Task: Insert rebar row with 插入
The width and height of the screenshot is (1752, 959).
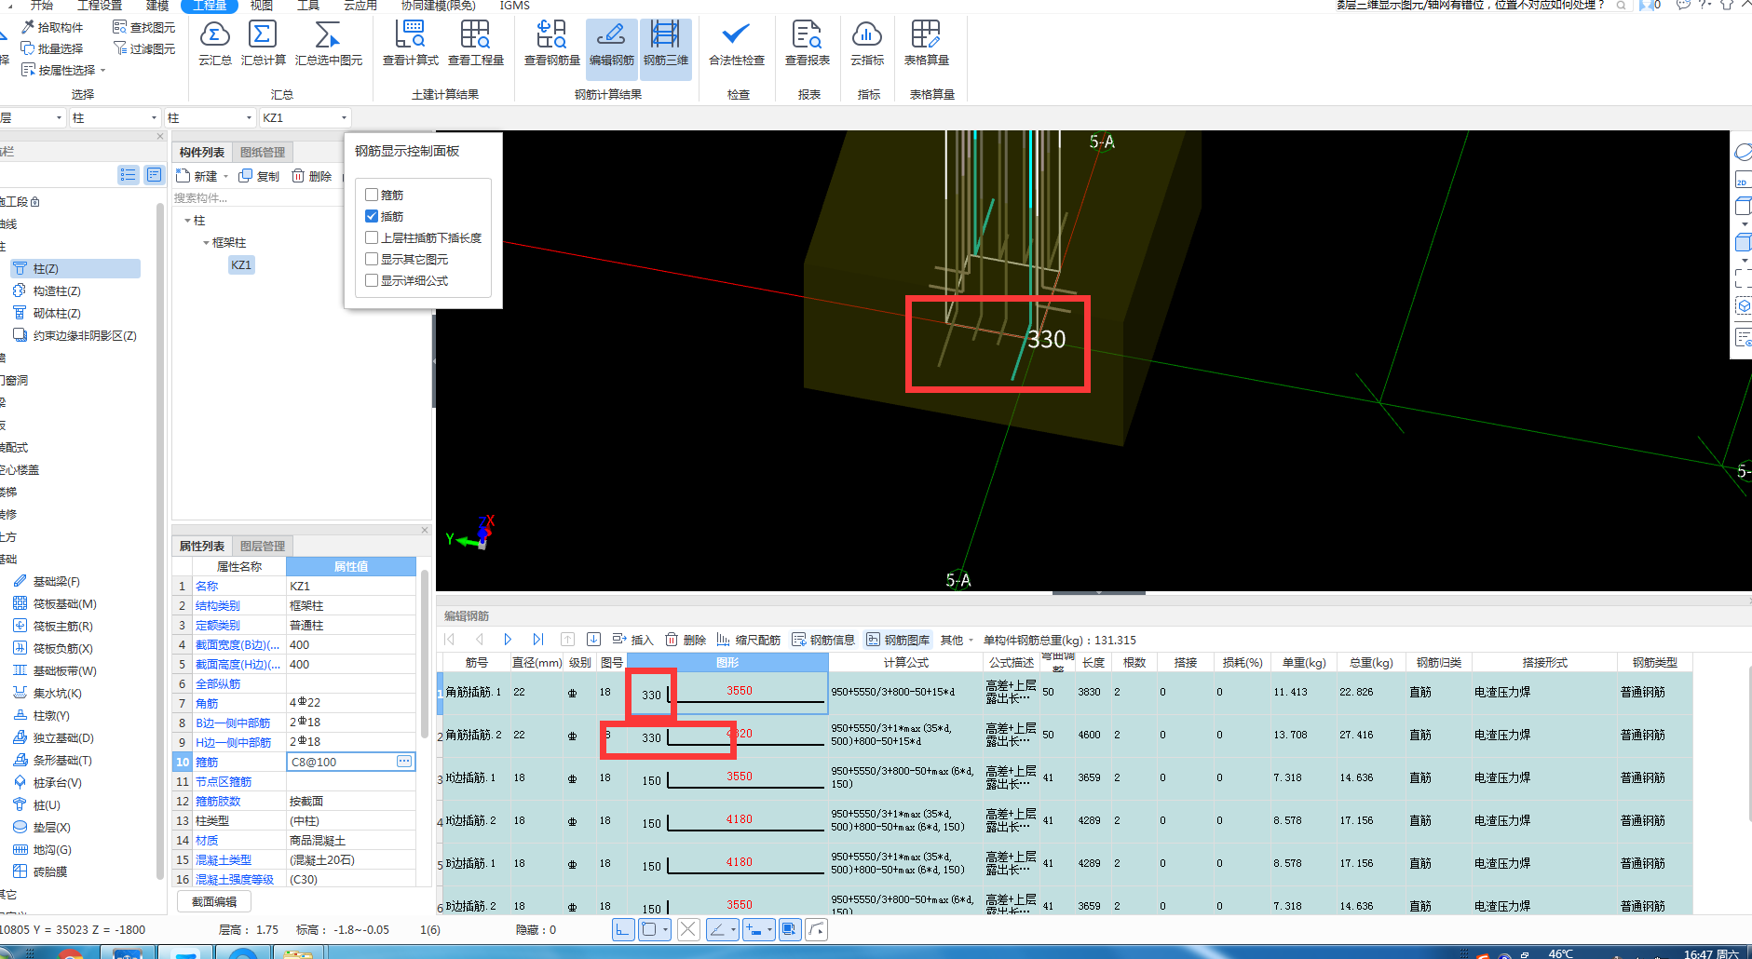Action: pos(632,640)
